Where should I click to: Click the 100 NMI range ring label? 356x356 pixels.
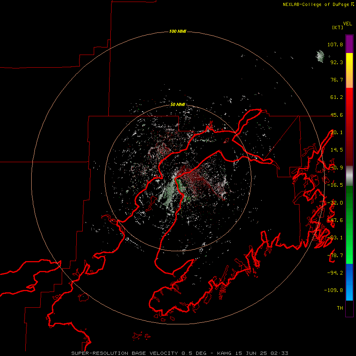[178, 31]
